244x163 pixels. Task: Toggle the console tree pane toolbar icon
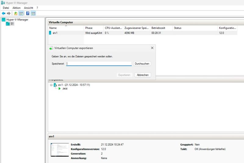click(21, 13)
